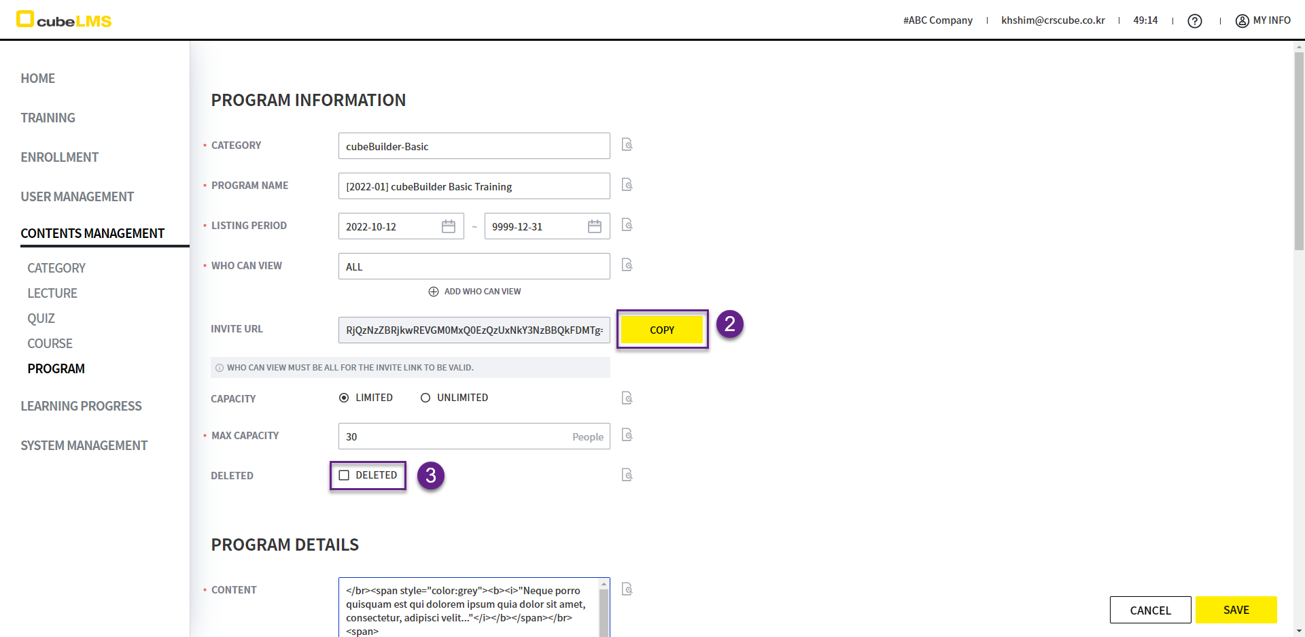Expand the User Management menu
The width and height of the screenshot is (1305, 637).
coord(77,196)
